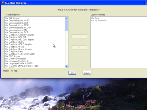This screenshot has height=110, width=147.
Task: Click the << remove from loaded button
Action: [x=79, y=48]
